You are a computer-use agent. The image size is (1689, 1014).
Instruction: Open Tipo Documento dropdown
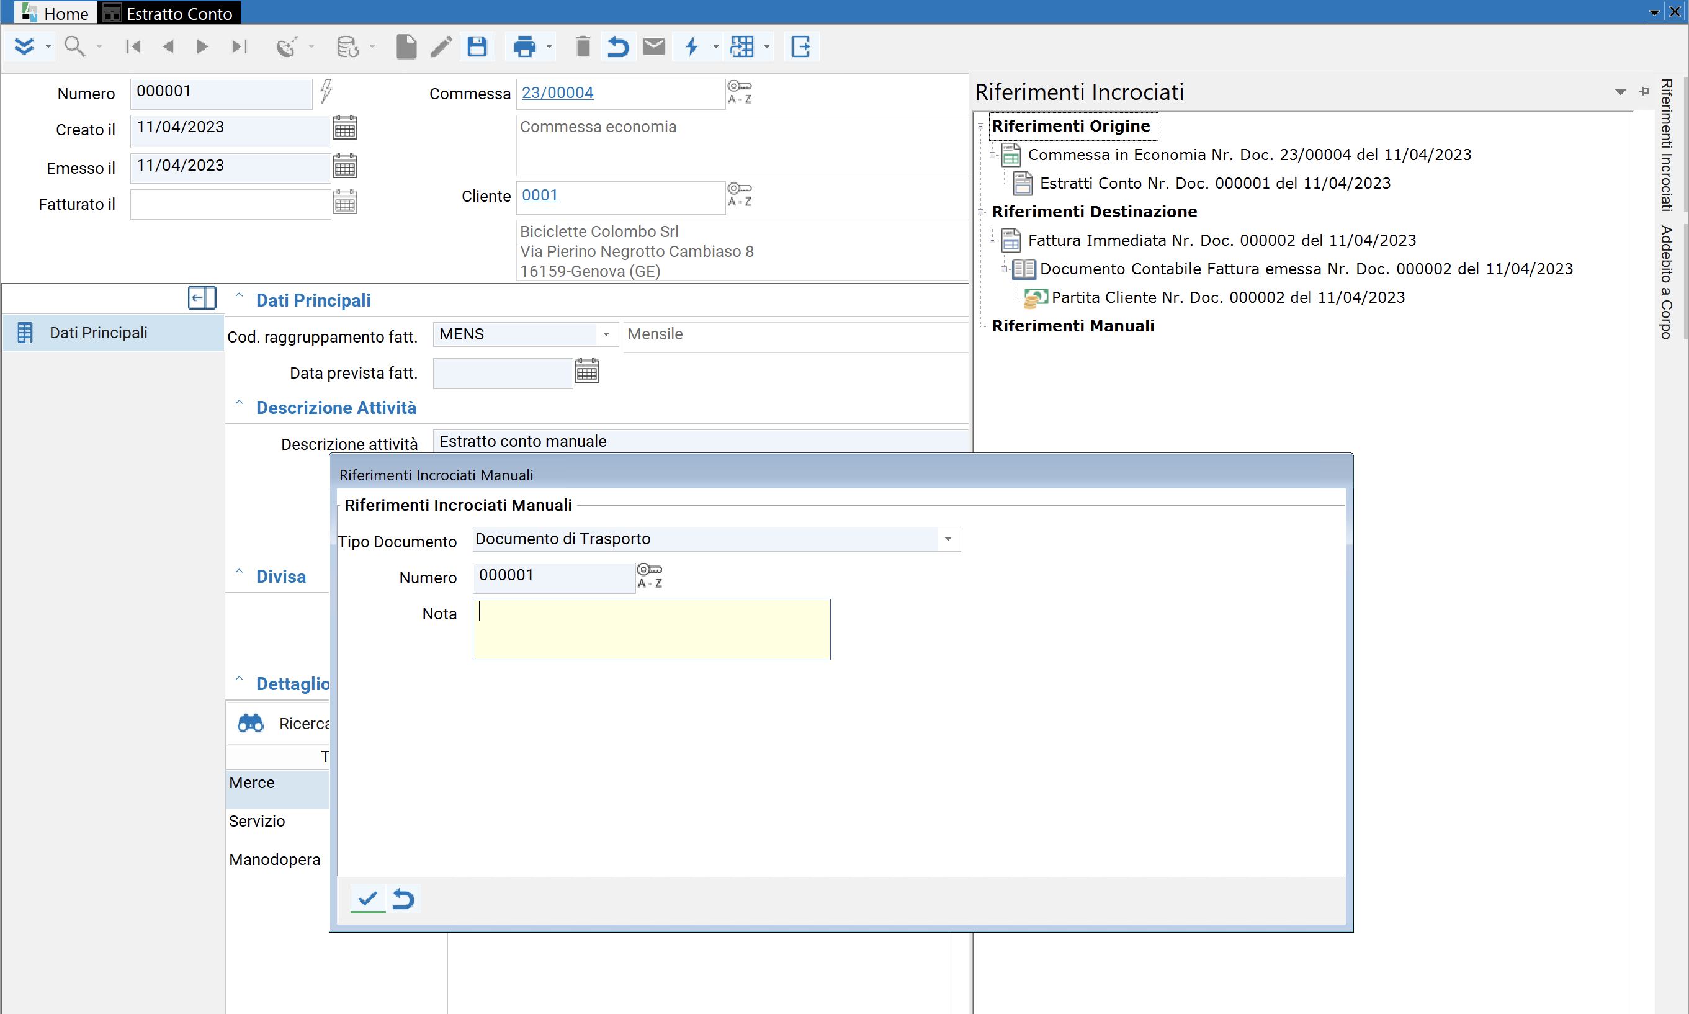point(948,539)
